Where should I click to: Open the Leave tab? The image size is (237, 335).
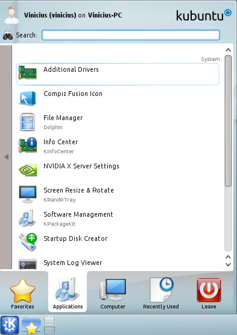click(209, 294)
